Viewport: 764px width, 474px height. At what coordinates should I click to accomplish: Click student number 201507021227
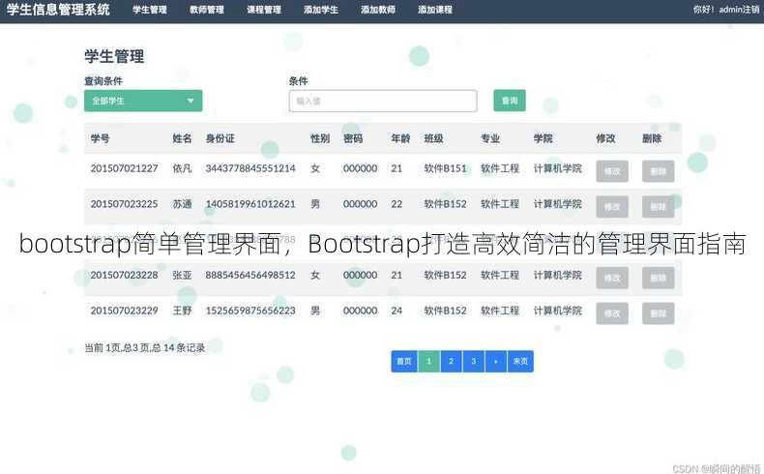point(124,168)
